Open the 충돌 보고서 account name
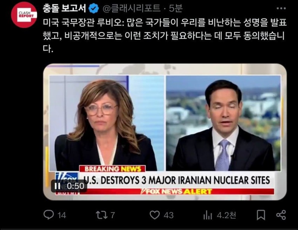Image resolution: width=298 pixels, height=230 pixels. tap(64, 8)
